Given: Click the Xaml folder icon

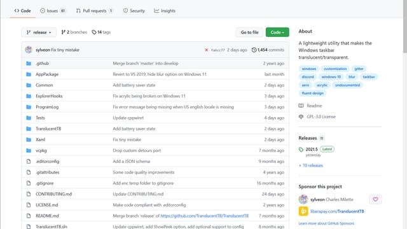Looking at the screenshot, I should pos(29,140).
